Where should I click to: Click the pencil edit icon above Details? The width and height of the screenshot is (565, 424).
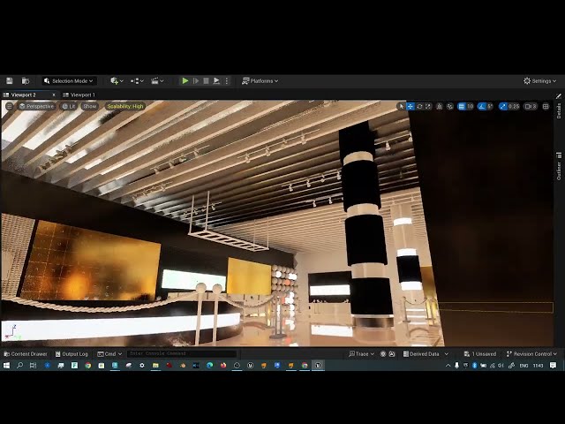[x=559, y=96]
